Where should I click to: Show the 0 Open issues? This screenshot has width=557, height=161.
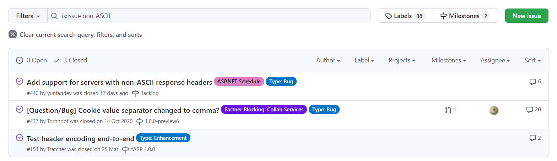32,60
